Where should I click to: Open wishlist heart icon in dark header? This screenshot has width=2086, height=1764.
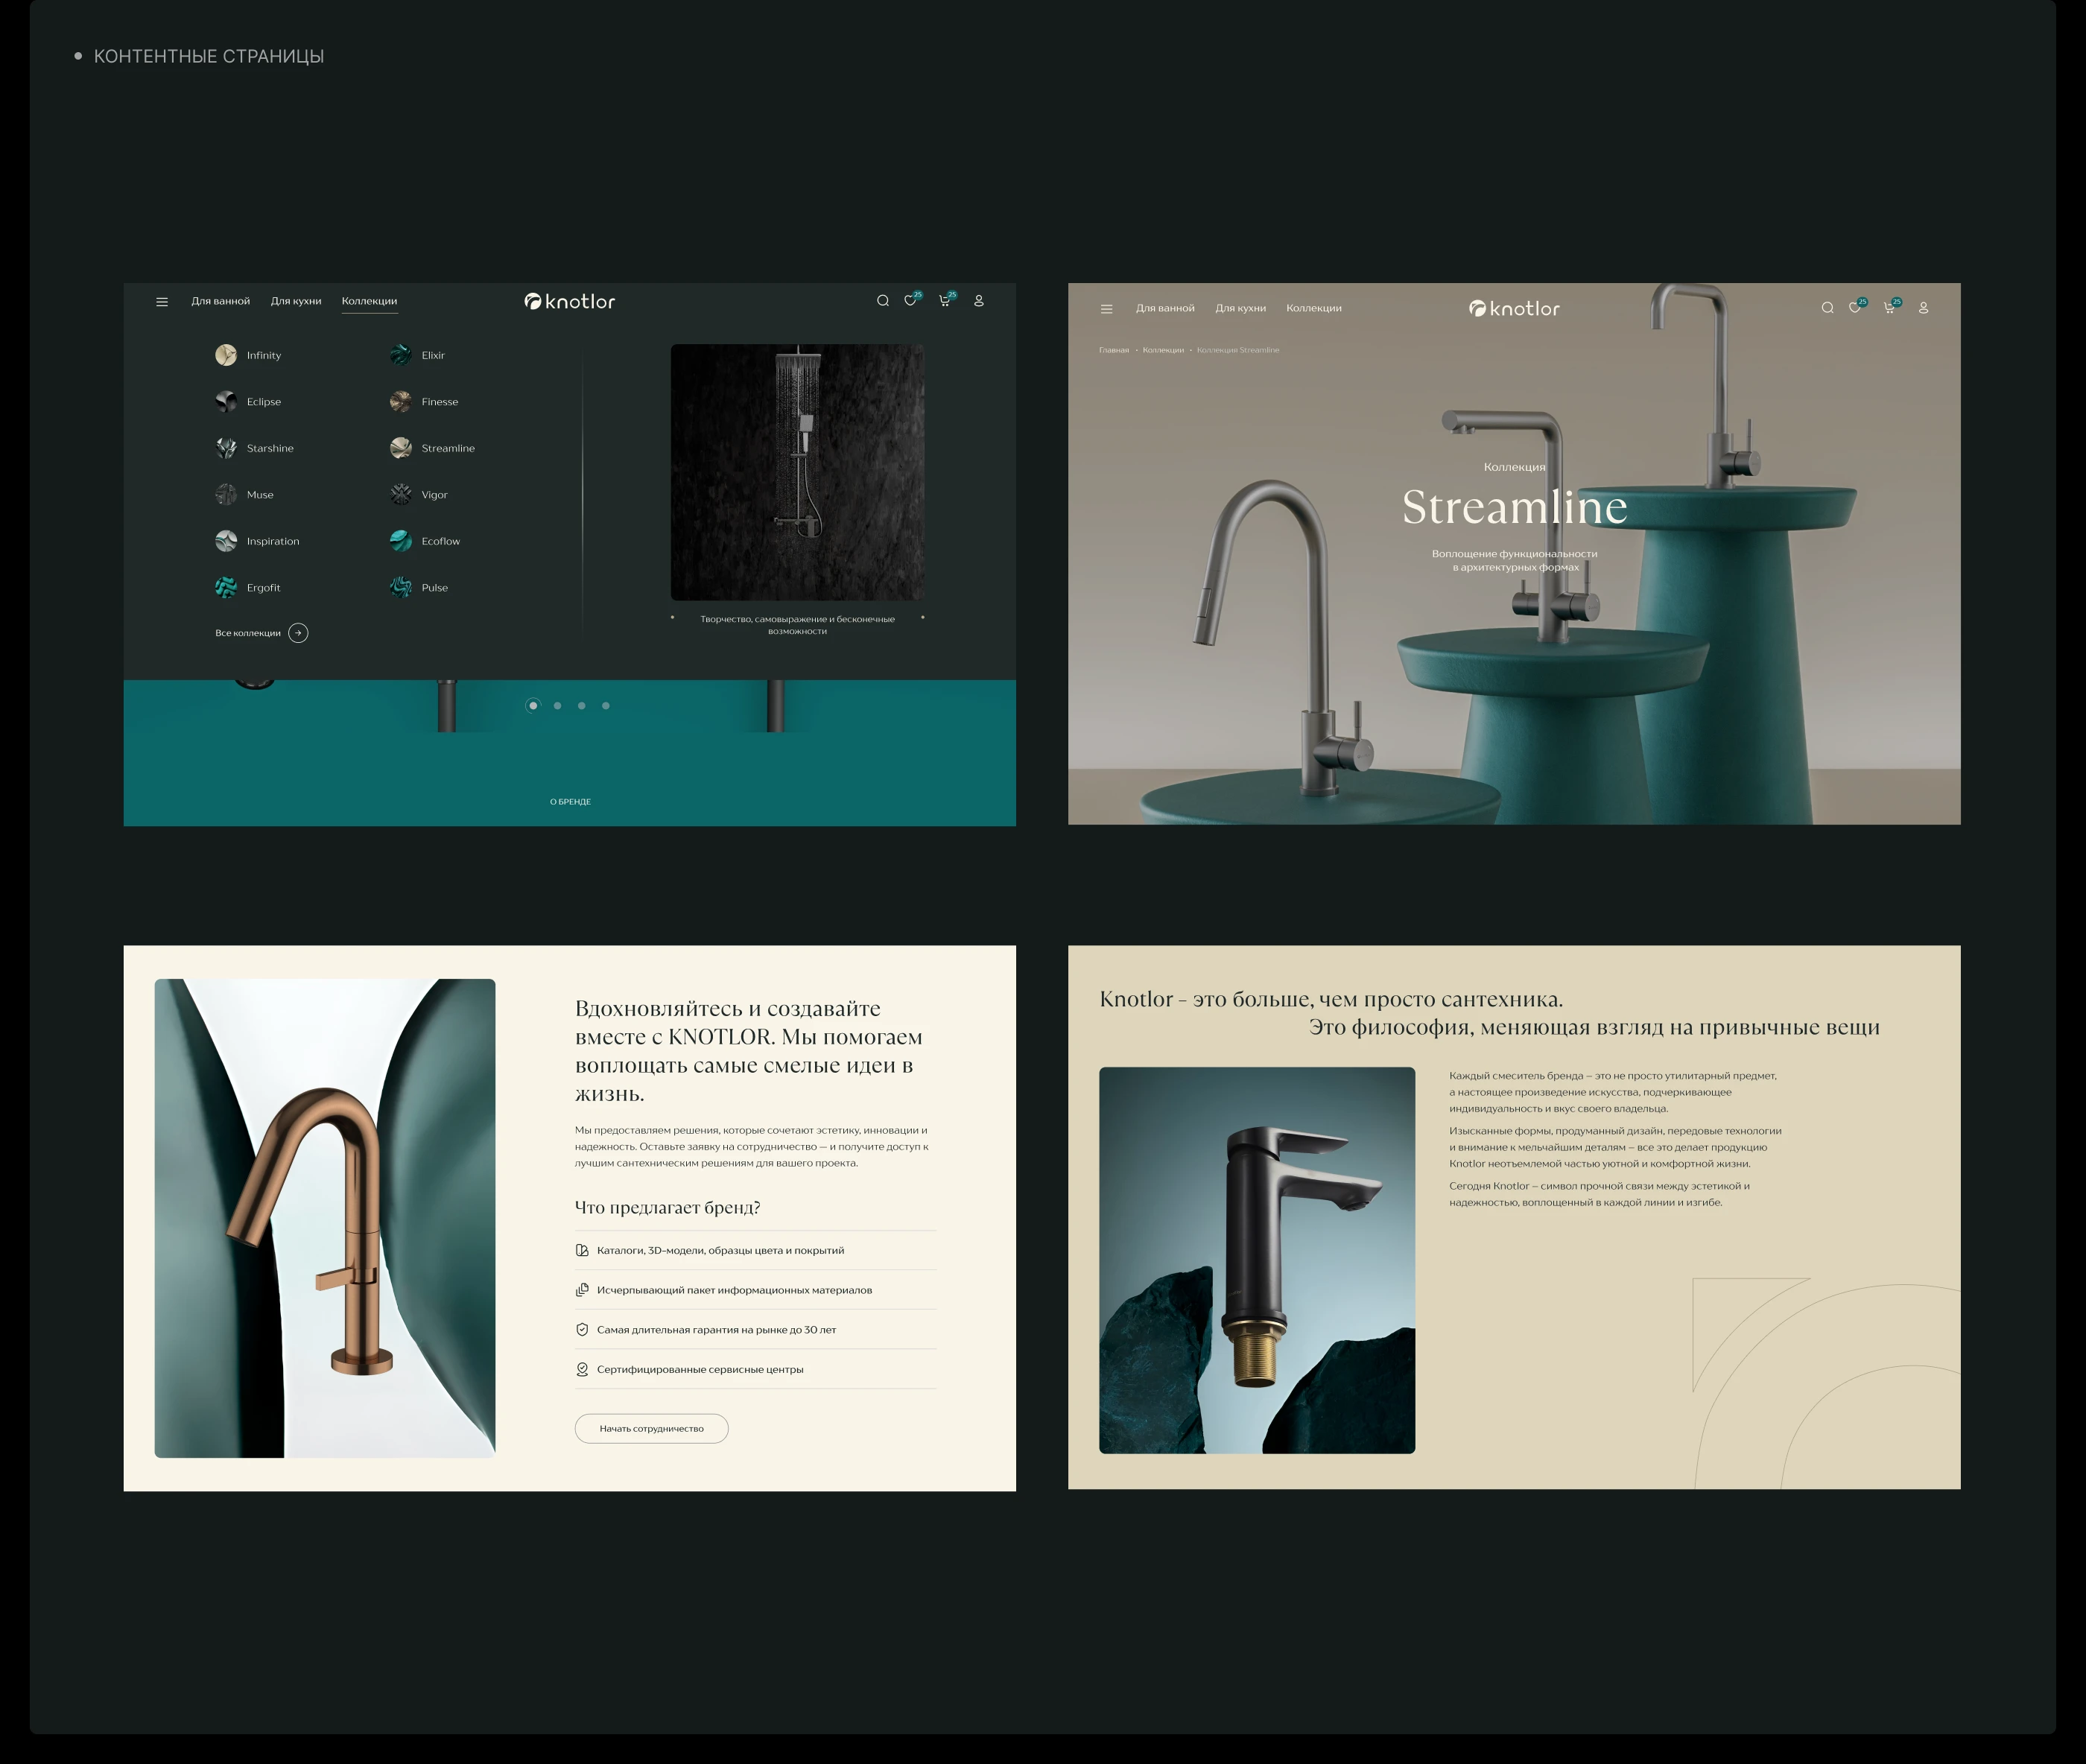910,301
